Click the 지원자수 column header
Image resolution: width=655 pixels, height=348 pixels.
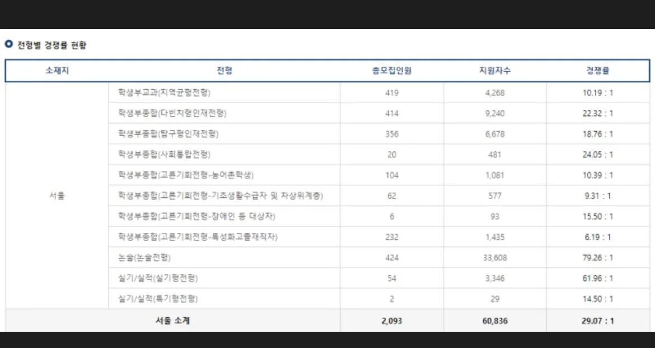click(495, 70)
